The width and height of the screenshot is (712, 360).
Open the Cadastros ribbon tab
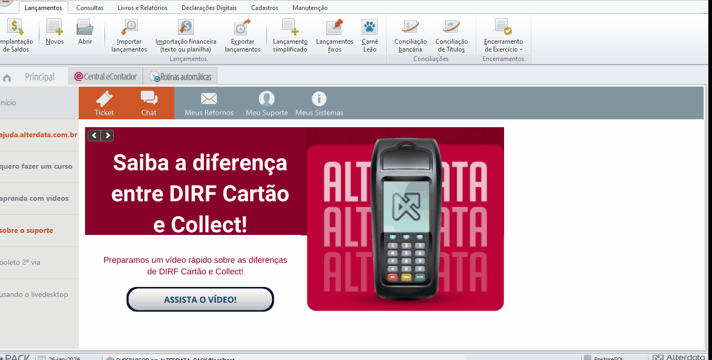click(x=265, y=8)
